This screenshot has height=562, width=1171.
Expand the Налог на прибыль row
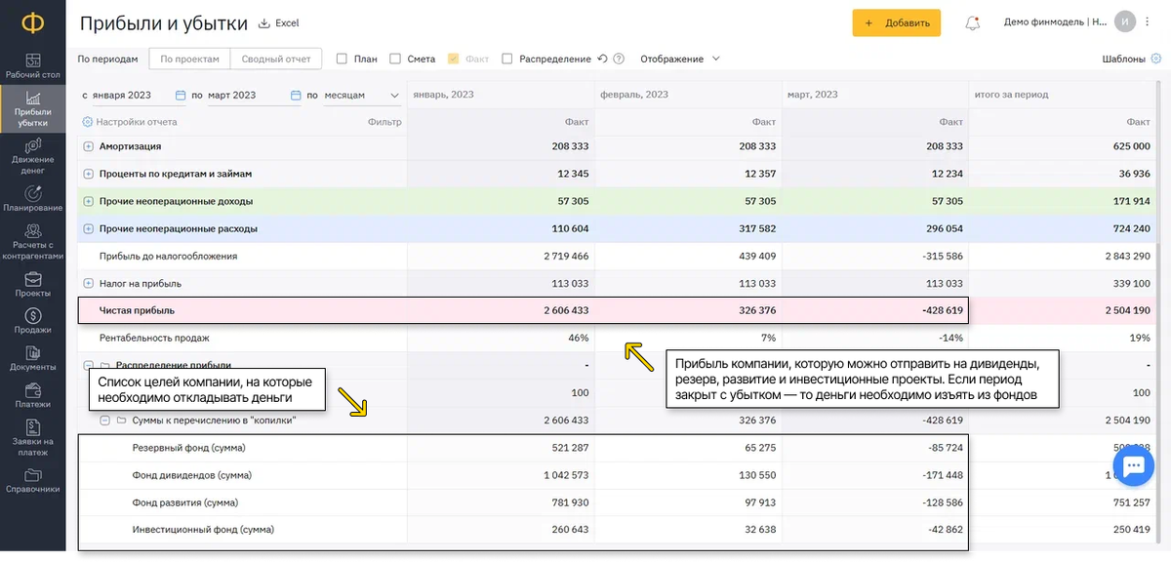click(88, 283)
